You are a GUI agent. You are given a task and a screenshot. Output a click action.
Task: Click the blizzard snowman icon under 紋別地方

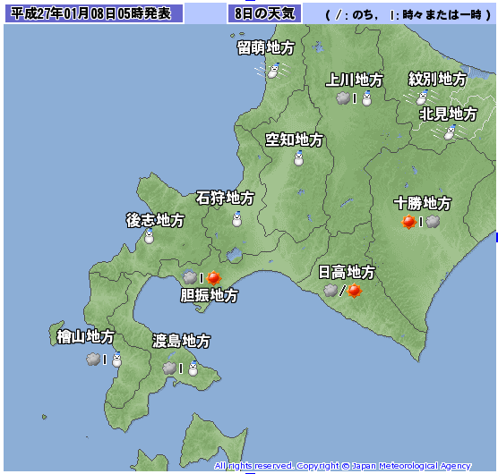click(422, 97)
